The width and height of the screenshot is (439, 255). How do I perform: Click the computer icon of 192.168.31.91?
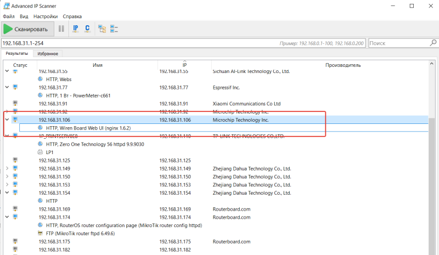(15, 103)
